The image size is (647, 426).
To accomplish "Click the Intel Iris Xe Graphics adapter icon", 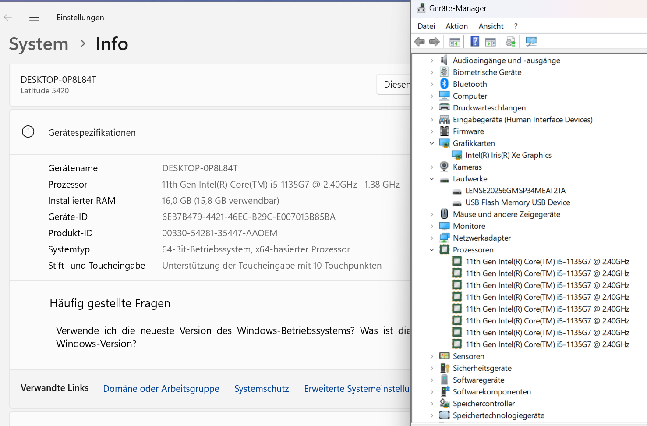I will point(457,155).
